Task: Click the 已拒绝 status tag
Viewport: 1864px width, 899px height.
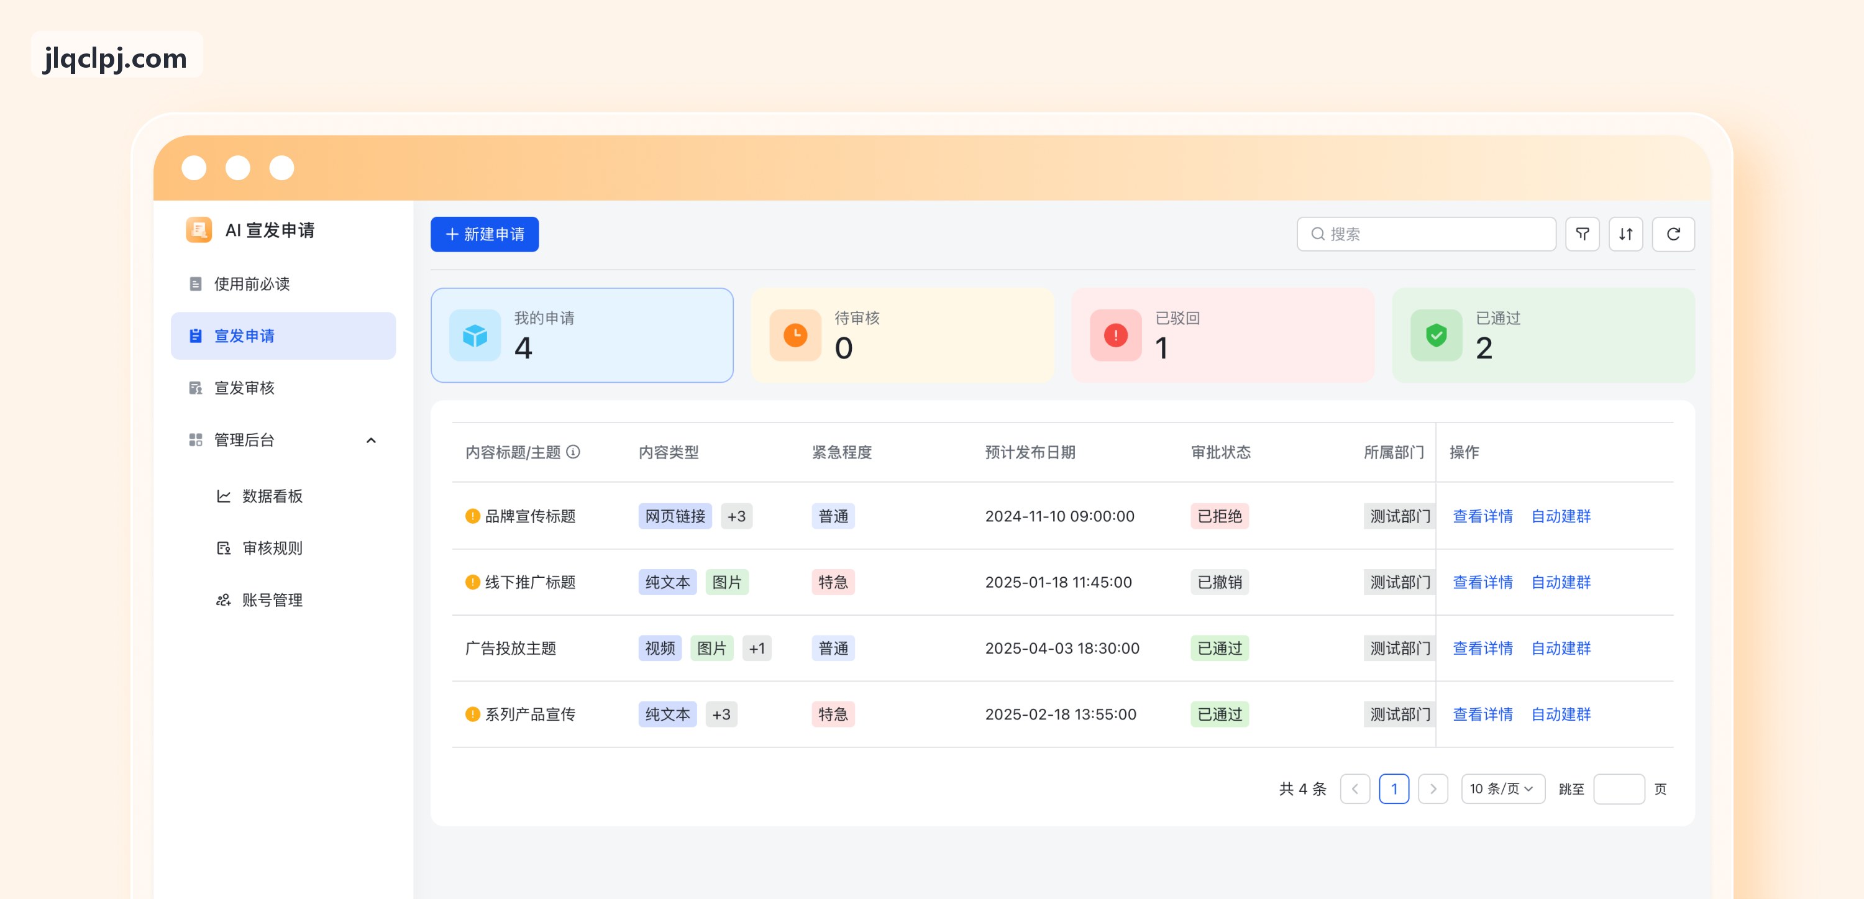Action: 1219,516
